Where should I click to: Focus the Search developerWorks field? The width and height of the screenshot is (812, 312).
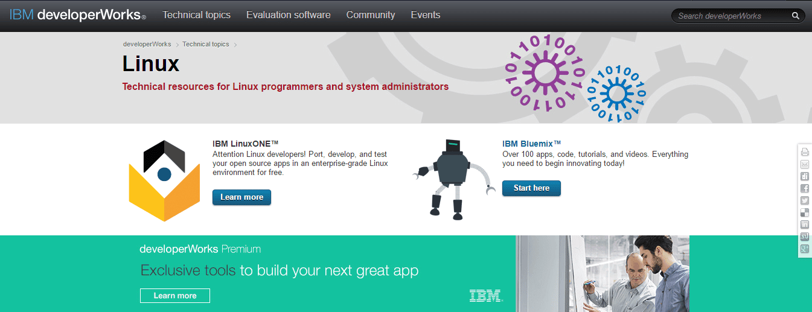coord(730,16)
